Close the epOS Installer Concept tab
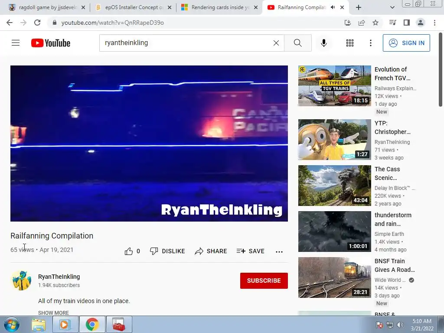The image size is (444, 333). [170, 7]
